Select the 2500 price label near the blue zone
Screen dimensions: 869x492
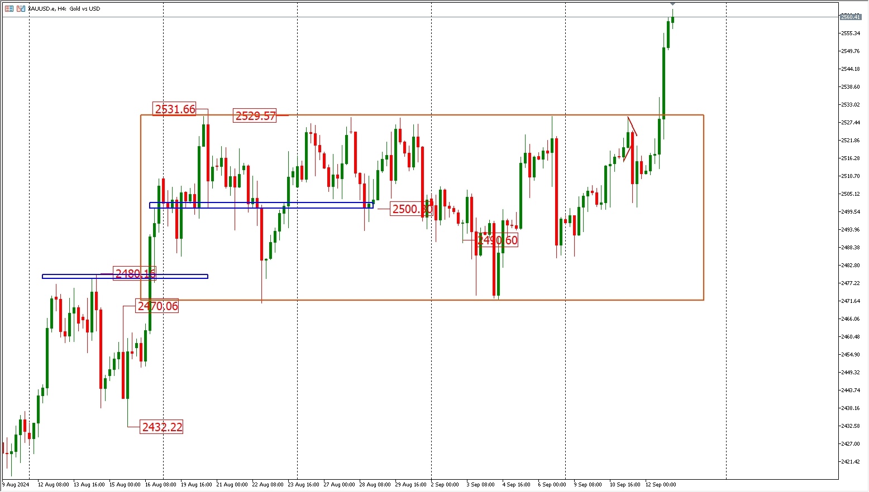[x=412, y=209]
